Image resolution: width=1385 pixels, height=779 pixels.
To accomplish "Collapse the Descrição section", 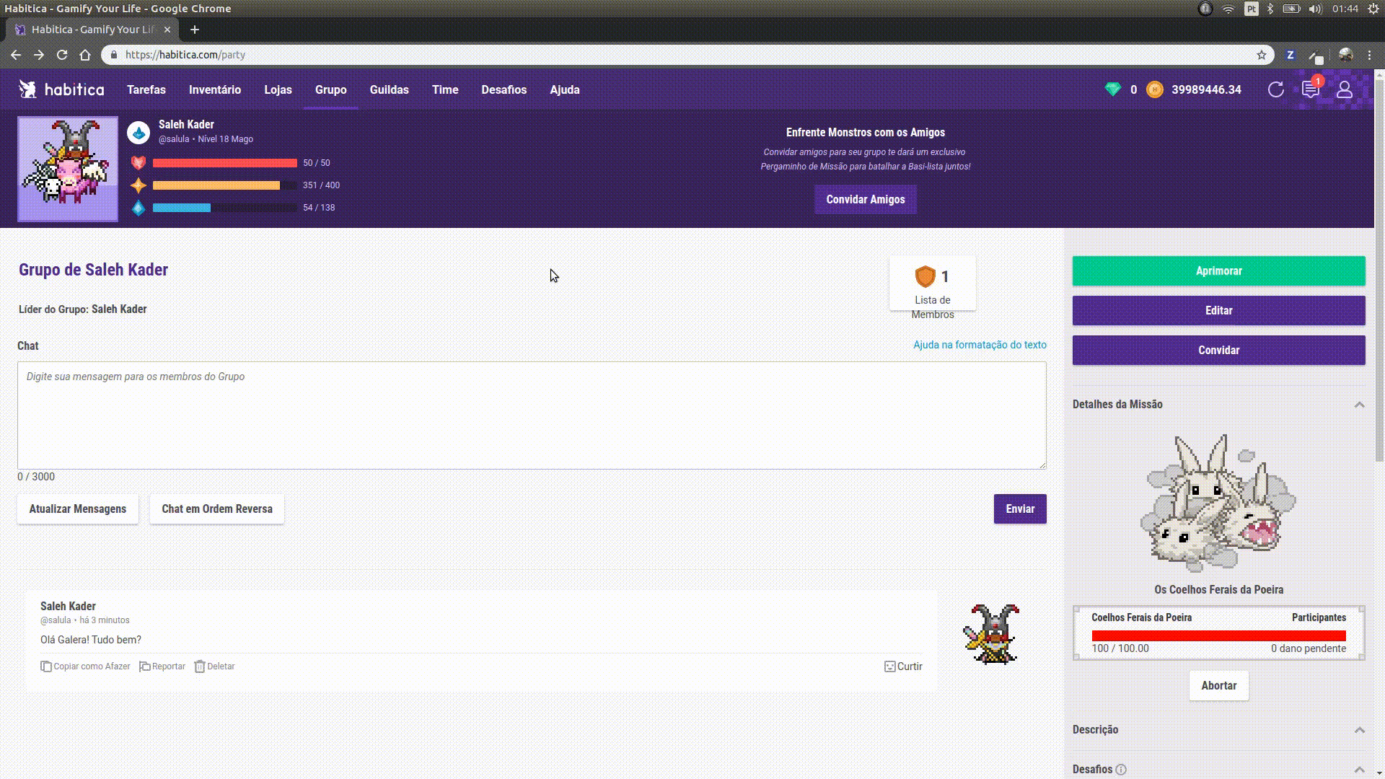I will point(1359,730).
